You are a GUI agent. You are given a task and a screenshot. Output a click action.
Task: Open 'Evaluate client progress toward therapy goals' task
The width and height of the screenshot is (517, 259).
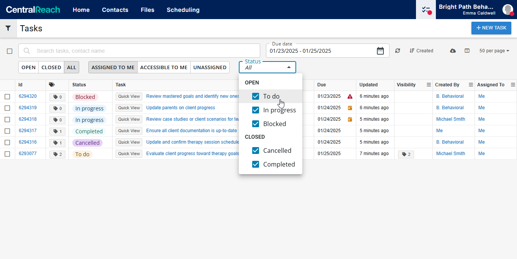point(192,154)
